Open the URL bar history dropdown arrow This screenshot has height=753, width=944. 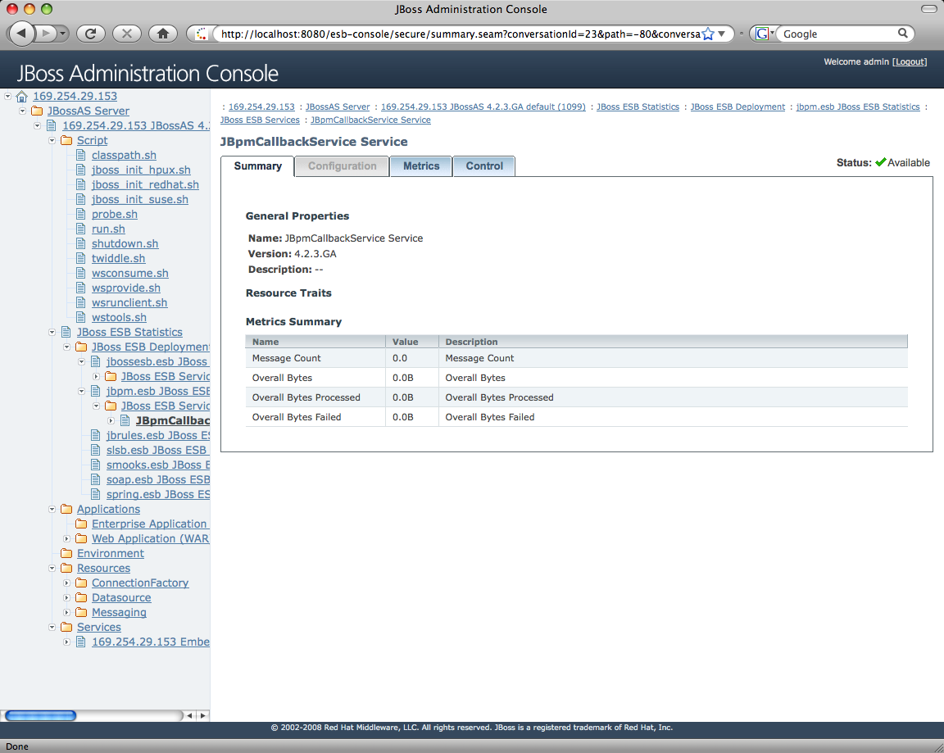(x=722, y=34)
